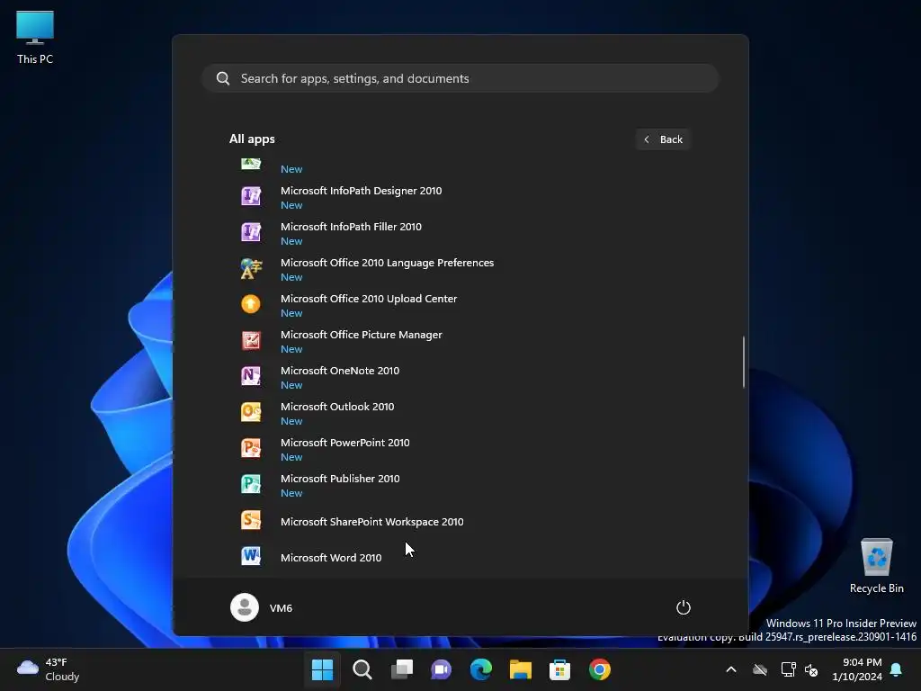
Task: Click the "Microsoft Word 2010" label
Action: 331,558
